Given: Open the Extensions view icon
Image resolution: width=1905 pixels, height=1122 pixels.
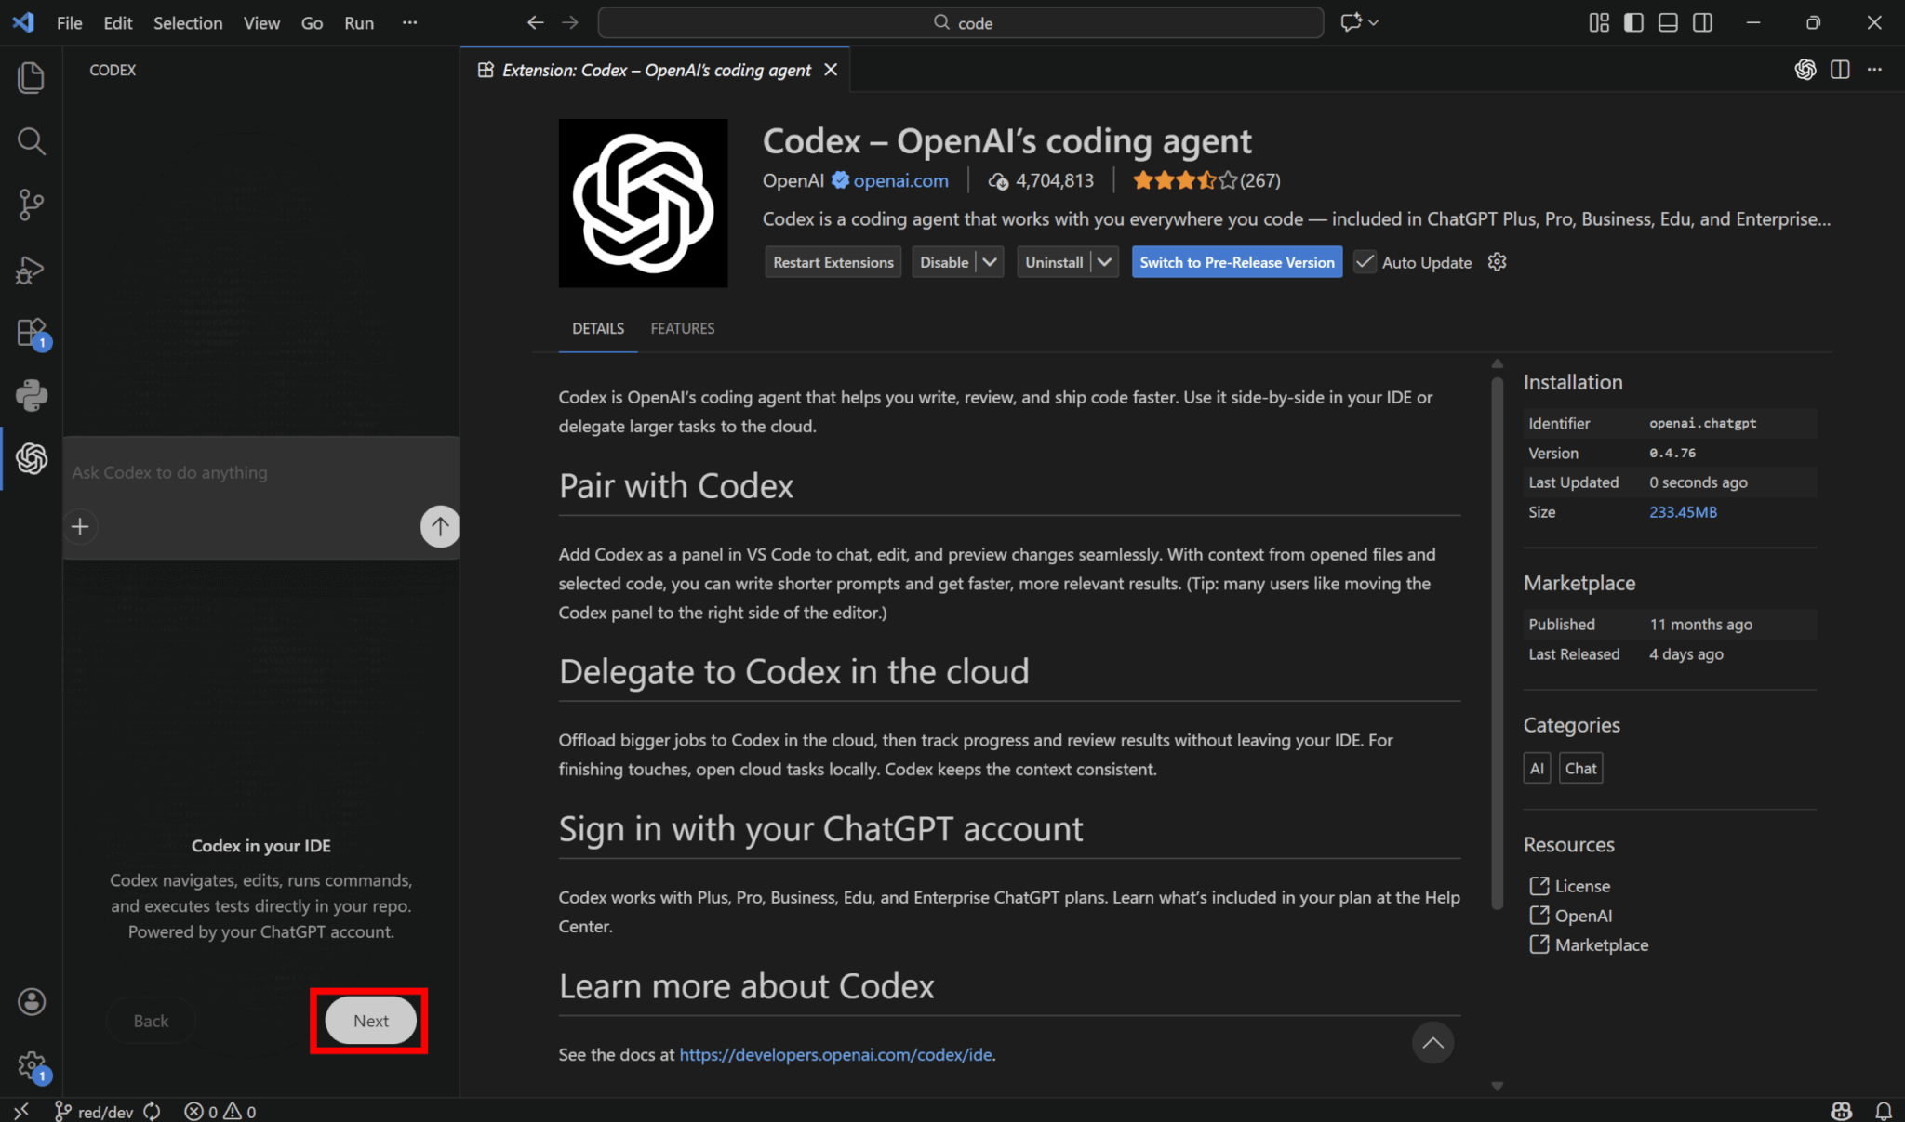Looking at the screenshot, I should tap(31, 333).
